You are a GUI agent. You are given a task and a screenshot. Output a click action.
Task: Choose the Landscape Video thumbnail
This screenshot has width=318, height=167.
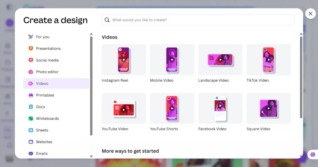pyautogui.click(x=220, y=60)
